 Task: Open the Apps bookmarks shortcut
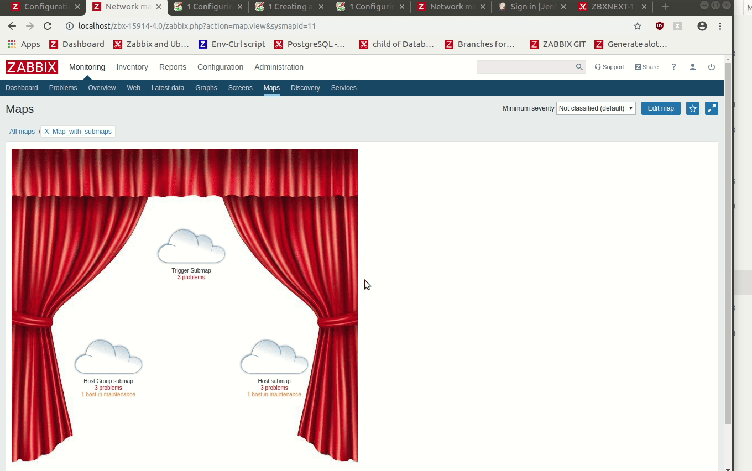24,44
